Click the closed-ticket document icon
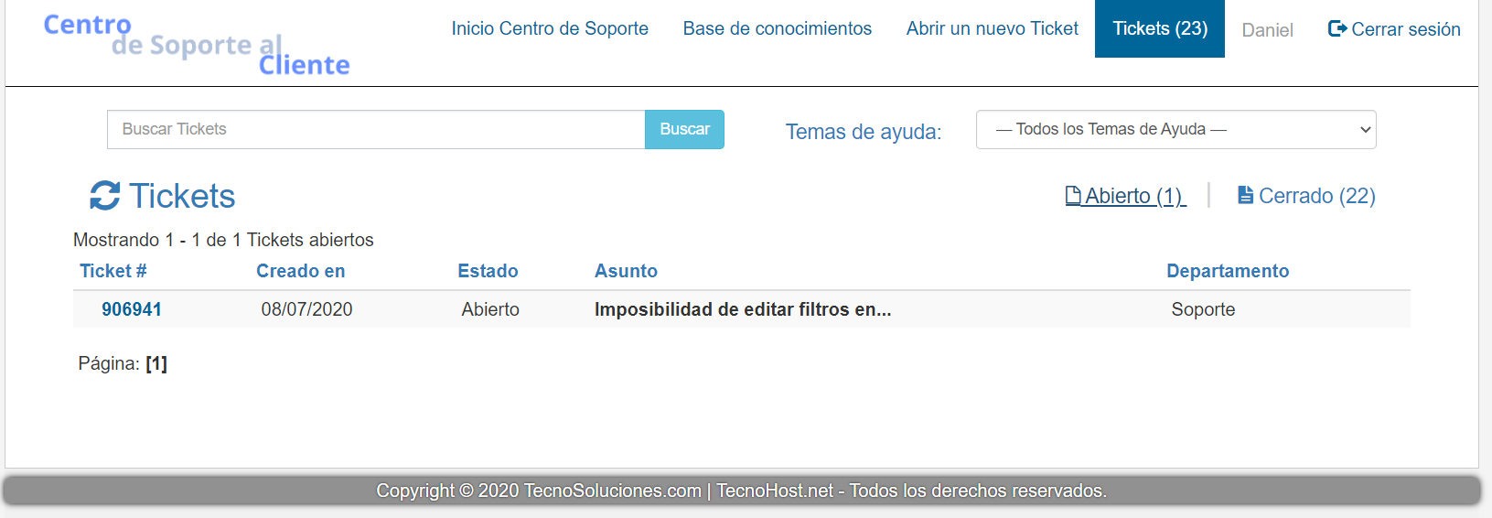The width and height of the screenshot is (1492, 518). 1245,195
